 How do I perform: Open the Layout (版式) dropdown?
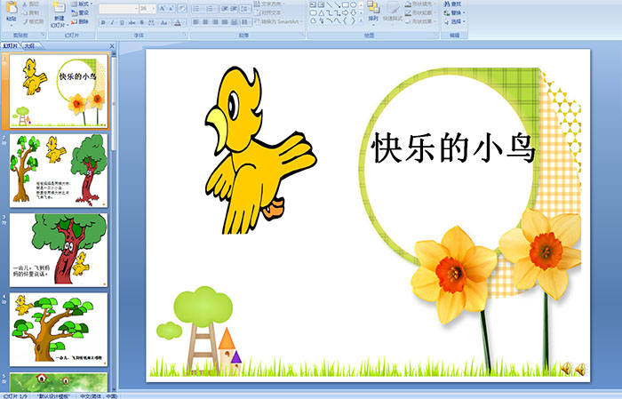coord(82,4)
